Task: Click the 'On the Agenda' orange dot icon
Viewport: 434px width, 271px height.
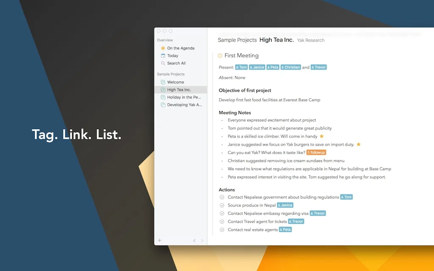Action: coord(163,48)
